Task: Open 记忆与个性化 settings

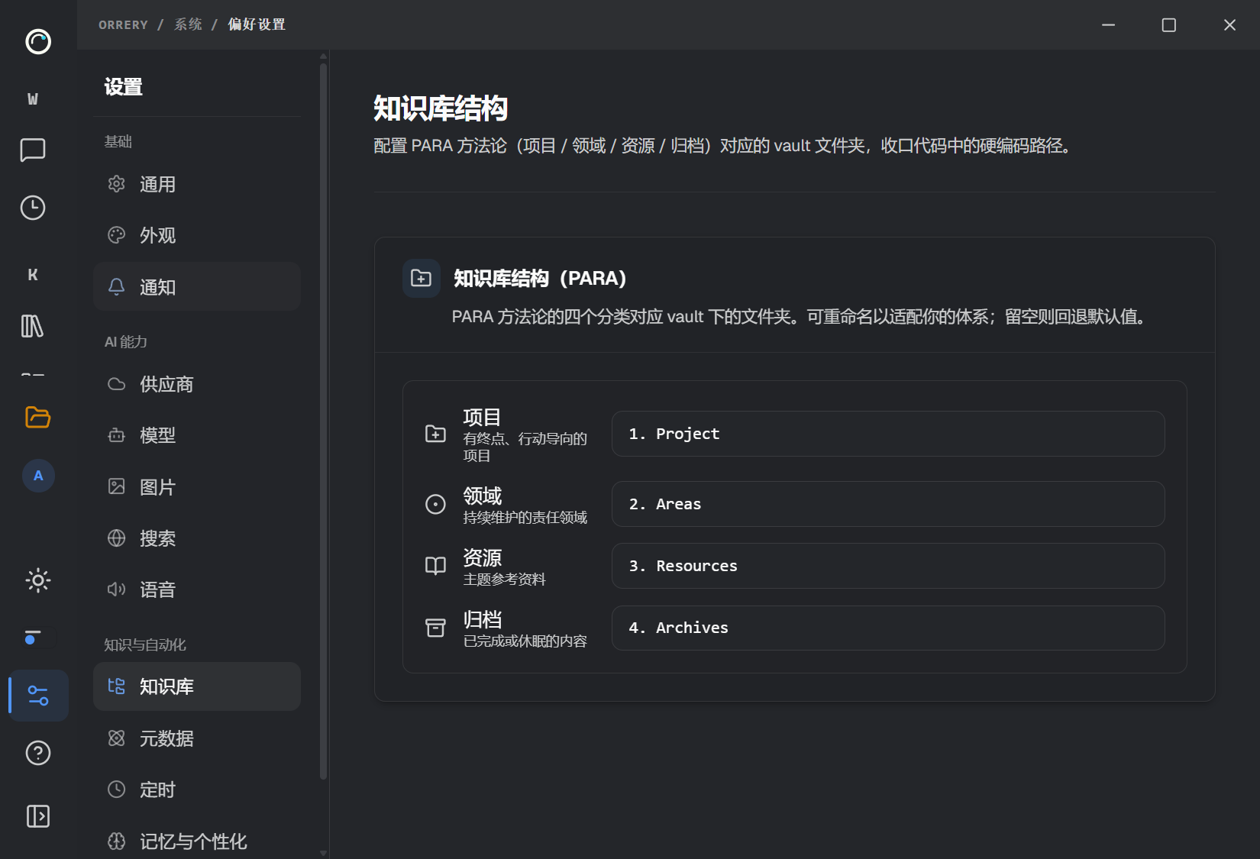Action: (x=197, y=841)
